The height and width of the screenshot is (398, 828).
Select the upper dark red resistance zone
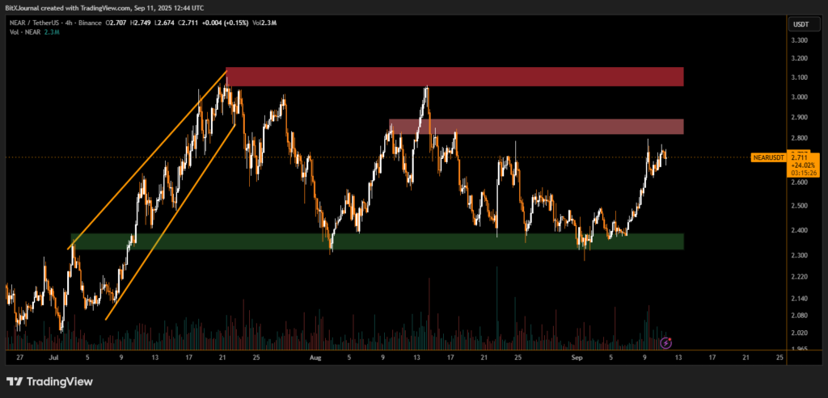(x=454, y=77)
